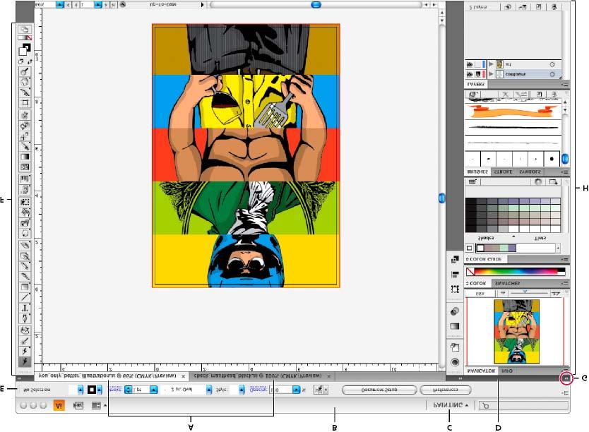Click the new brush icon in Brushes panel
Viewport: 589px width, 432px height.
point(539,95)
